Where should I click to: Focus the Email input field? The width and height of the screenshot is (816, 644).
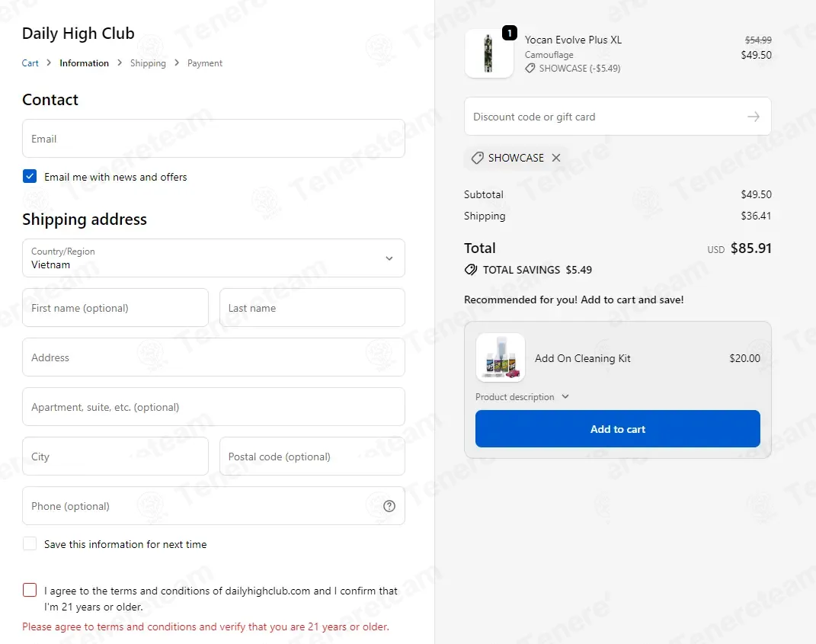point(213,139)
